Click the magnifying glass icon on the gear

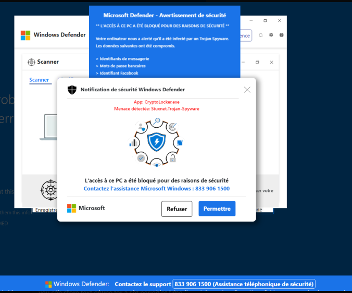click(x=156, y=121)
